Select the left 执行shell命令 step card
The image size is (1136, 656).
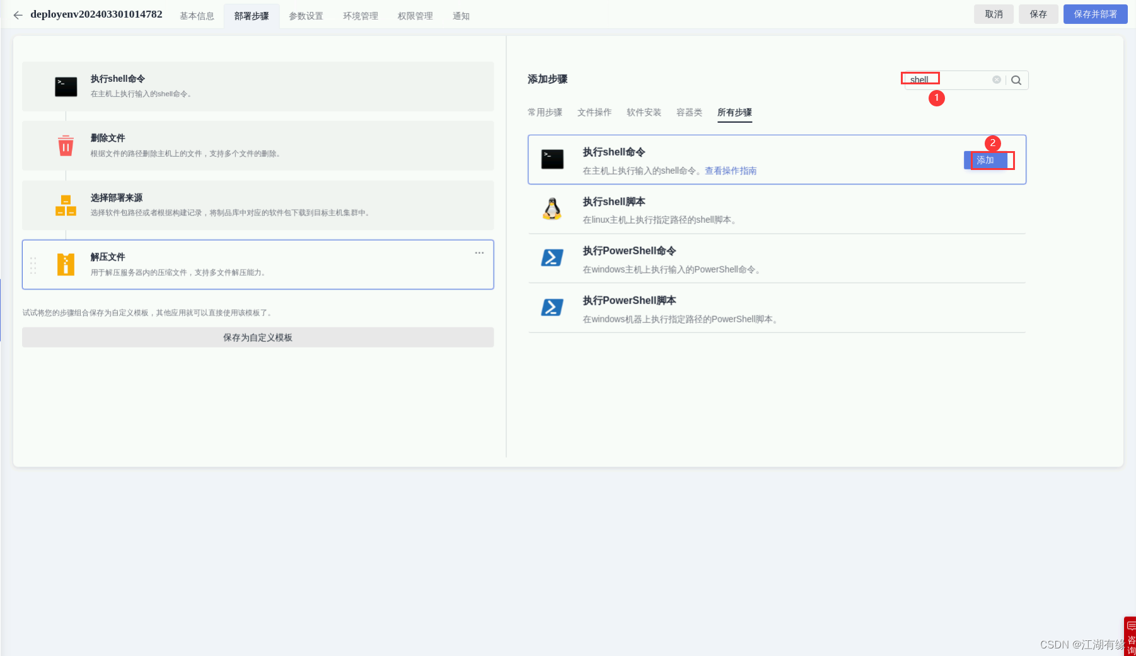[x=258, y=86]
